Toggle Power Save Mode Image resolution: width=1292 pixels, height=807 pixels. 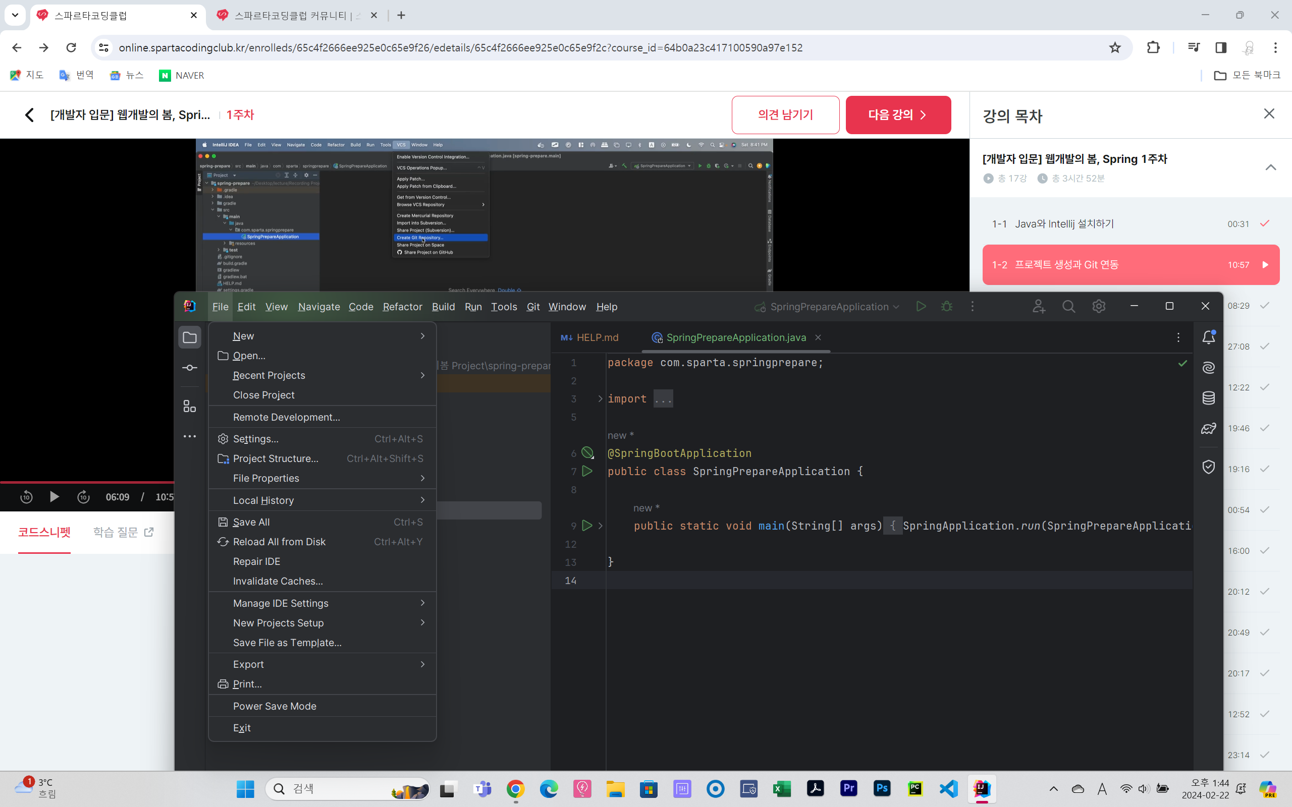coord(322,706)
